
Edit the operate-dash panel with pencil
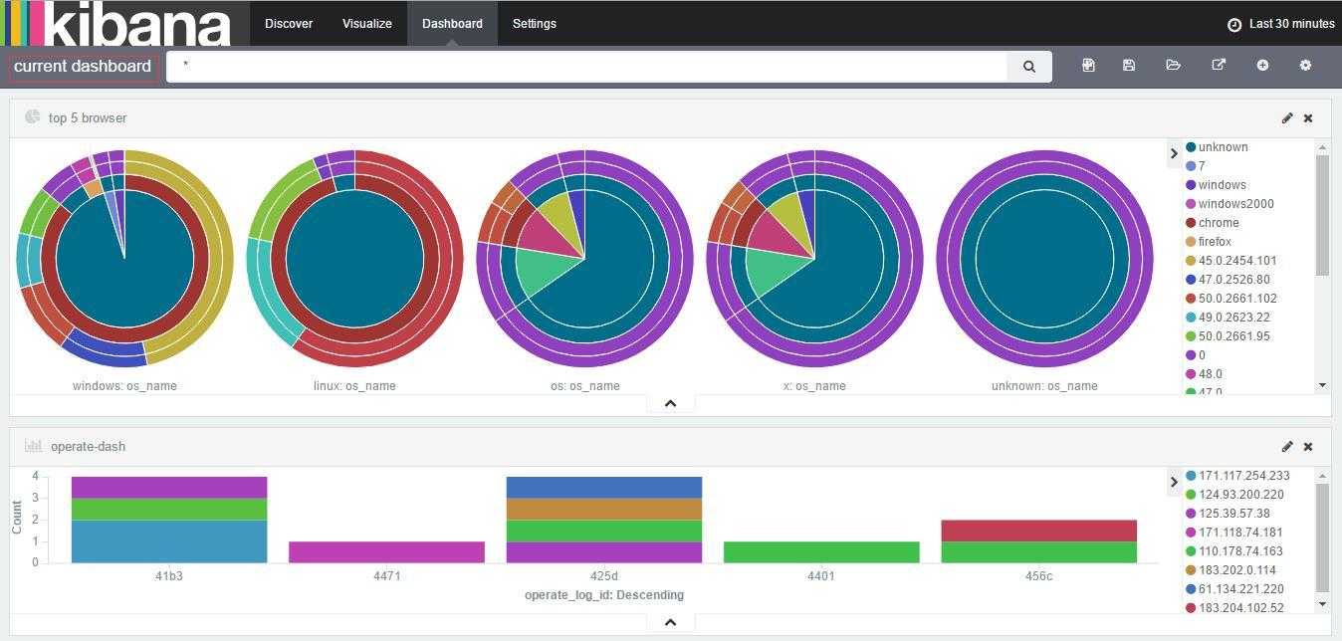tap(1287, 446)
